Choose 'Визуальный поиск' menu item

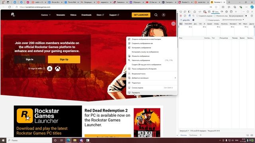[x=152, y=74]
